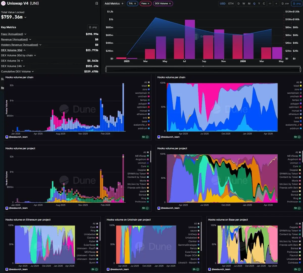Remove the TVL metric chip
The width and height of the screenshot is (303, 273).
135,4
